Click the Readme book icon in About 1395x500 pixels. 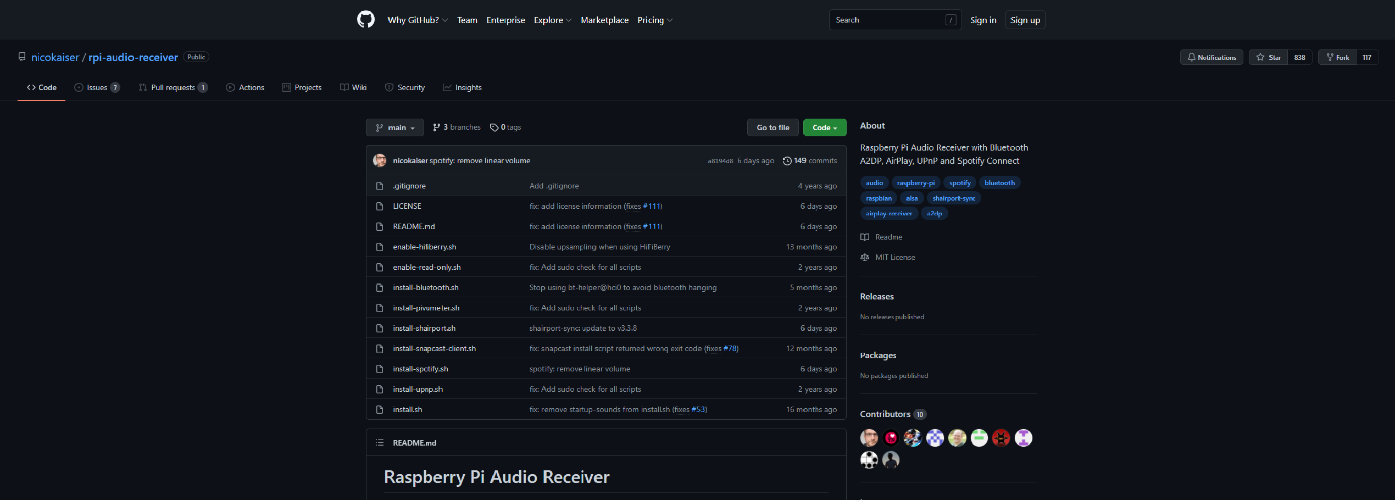click(x=865, y=237)
